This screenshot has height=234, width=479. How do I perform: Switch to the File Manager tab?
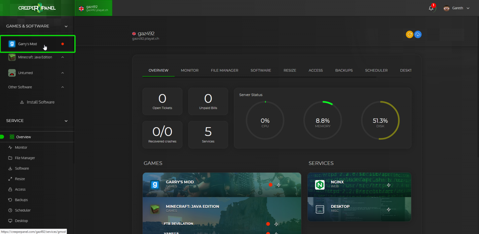click(225, 70)
